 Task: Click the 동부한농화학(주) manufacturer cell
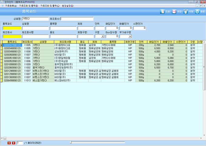(65, 68)
